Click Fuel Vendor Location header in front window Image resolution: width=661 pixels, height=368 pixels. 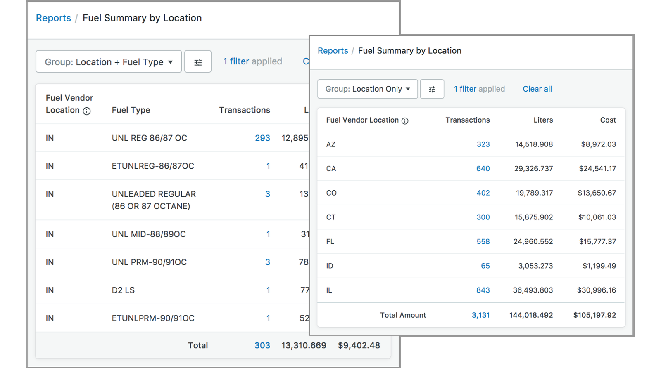(x=362, y=120)
